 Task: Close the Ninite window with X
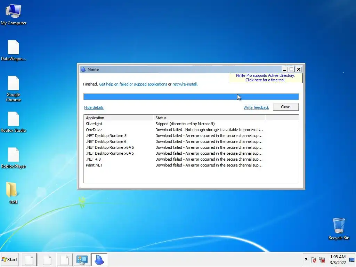point(299,69)
